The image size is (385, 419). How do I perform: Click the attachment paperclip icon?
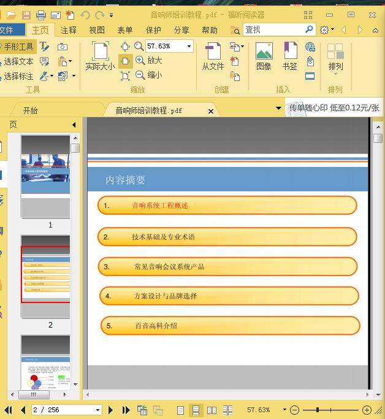(x=310, y=61)
